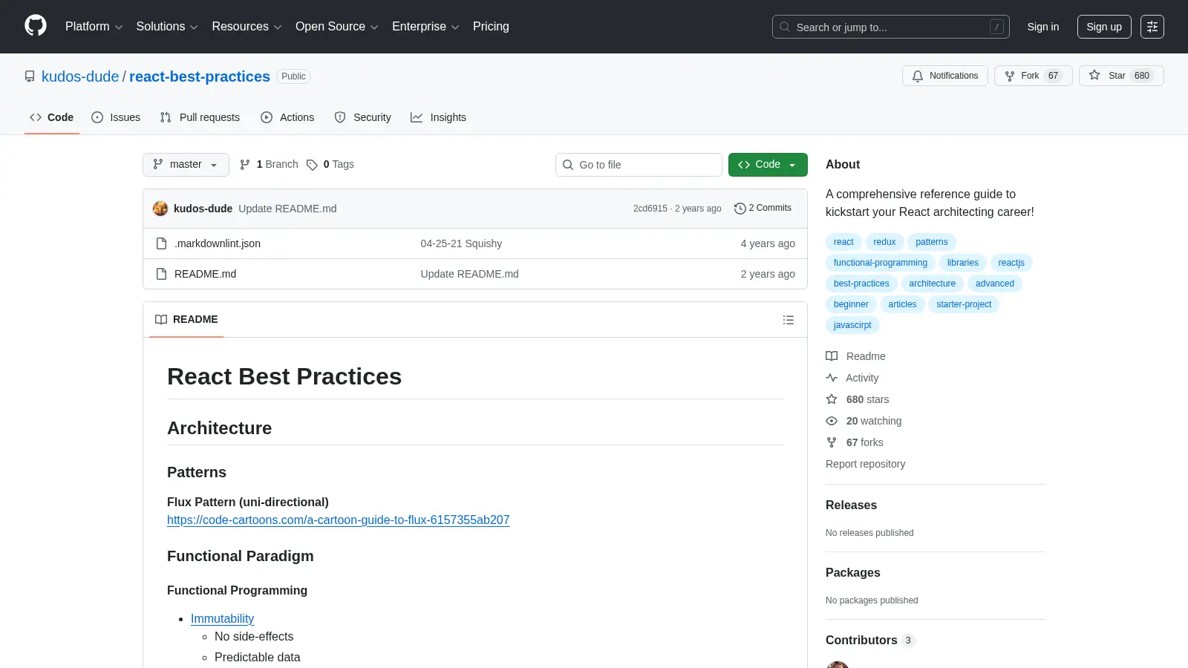
Task: Click the redux topic tag
Action: click(x=884, y=242)
